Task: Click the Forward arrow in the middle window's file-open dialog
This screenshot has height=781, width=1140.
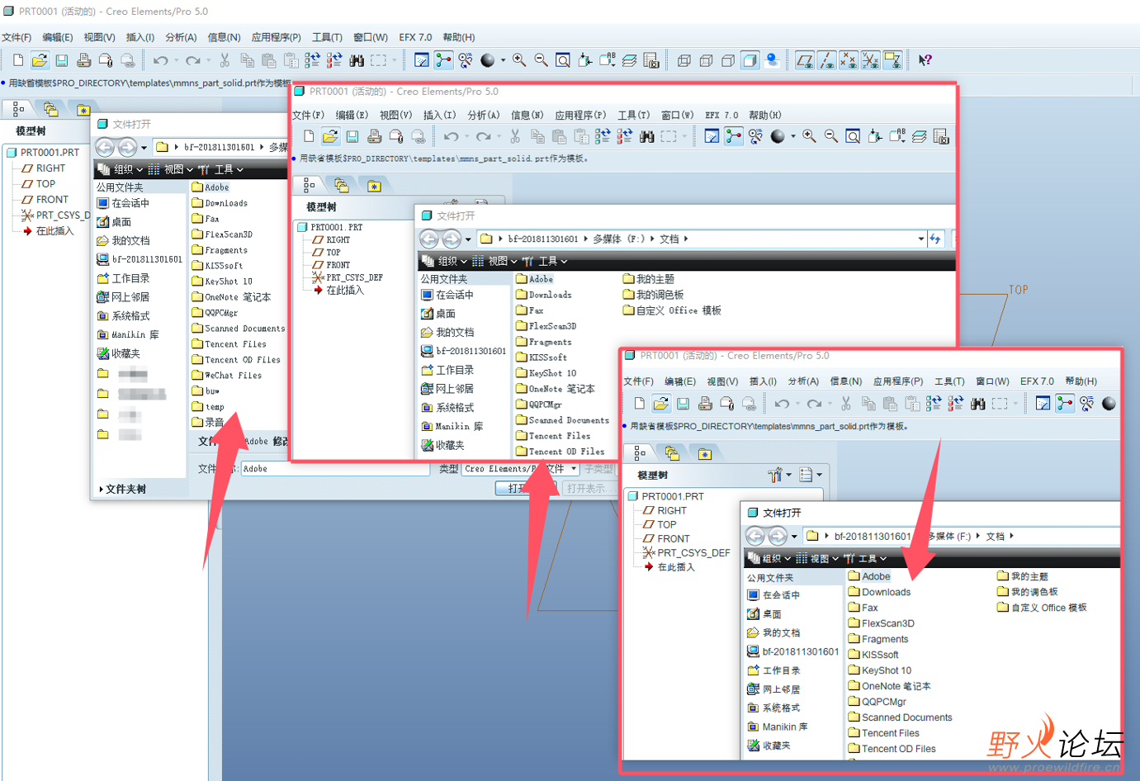Action: pos(452,239)
